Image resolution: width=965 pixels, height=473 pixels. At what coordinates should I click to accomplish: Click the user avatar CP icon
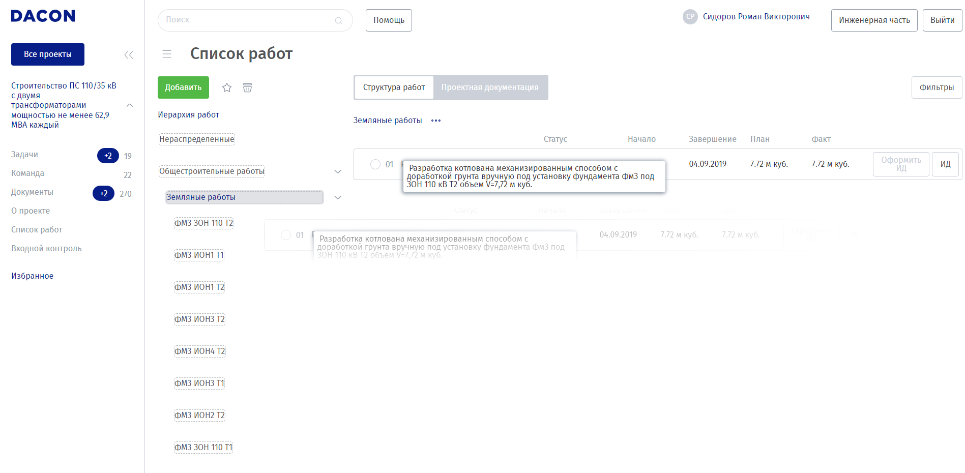[690, 17]
